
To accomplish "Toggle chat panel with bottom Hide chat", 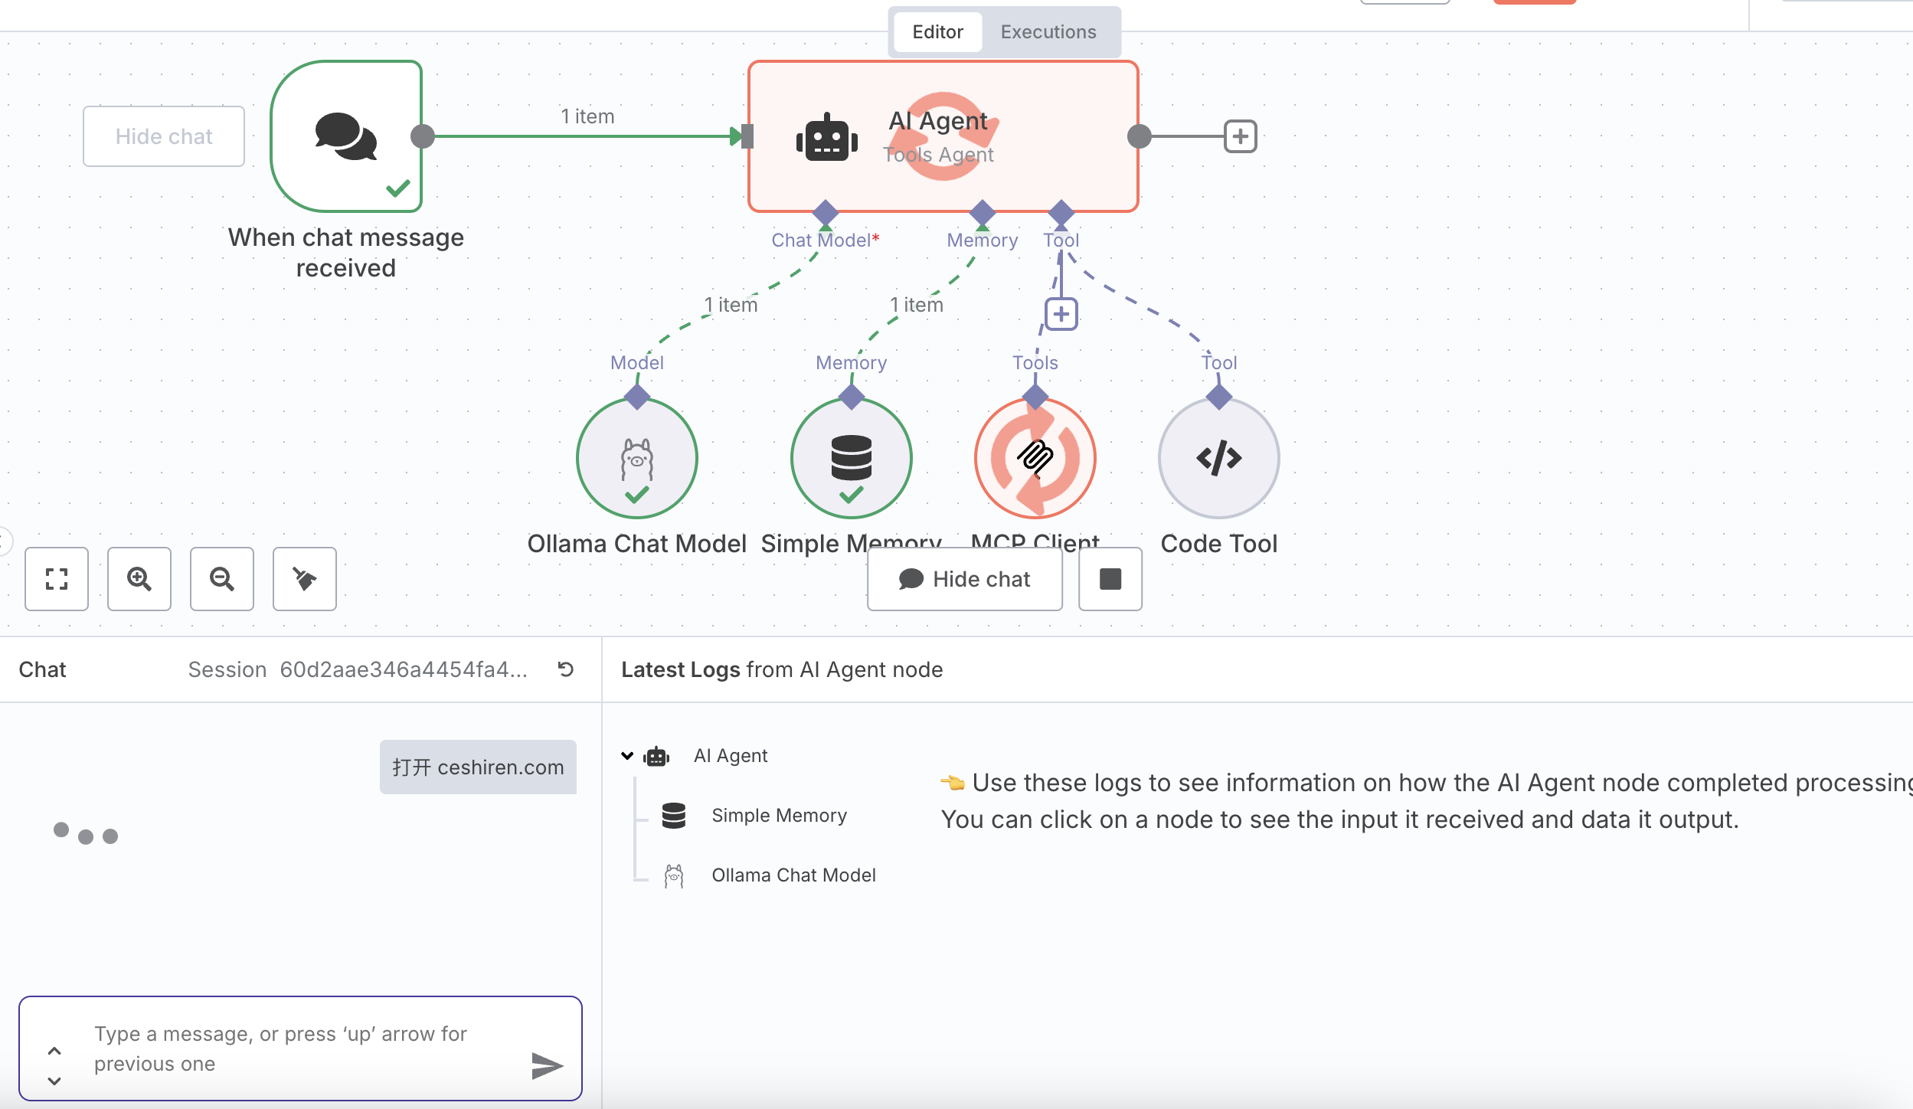I will 964,579.
